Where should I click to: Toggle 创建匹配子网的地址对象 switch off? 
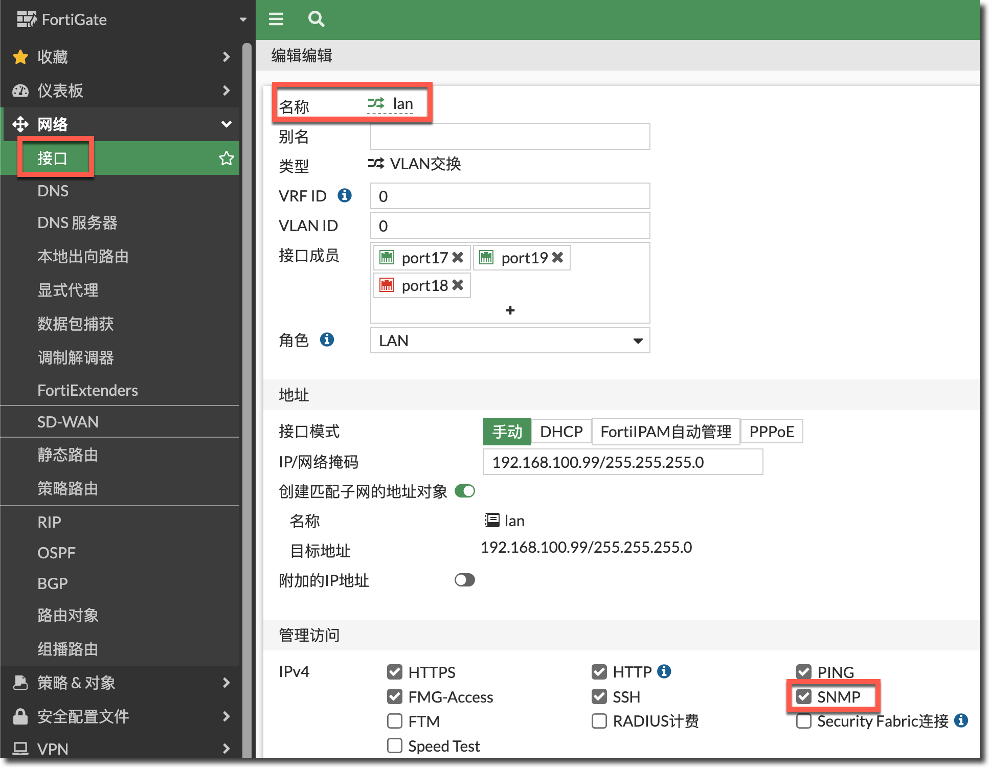tap(465, 491)
